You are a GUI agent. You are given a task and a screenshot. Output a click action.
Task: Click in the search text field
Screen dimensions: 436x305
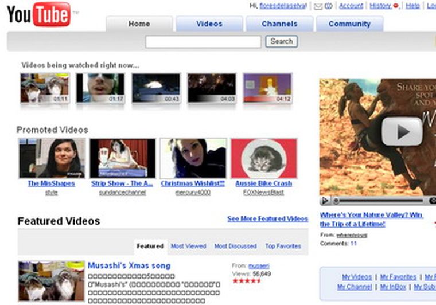point(203,42)
